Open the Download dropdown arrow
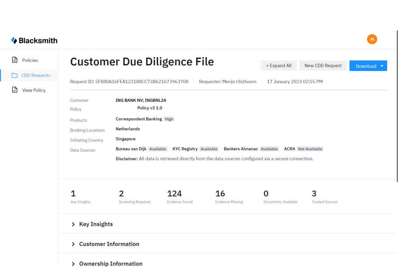 click(382, 66)
